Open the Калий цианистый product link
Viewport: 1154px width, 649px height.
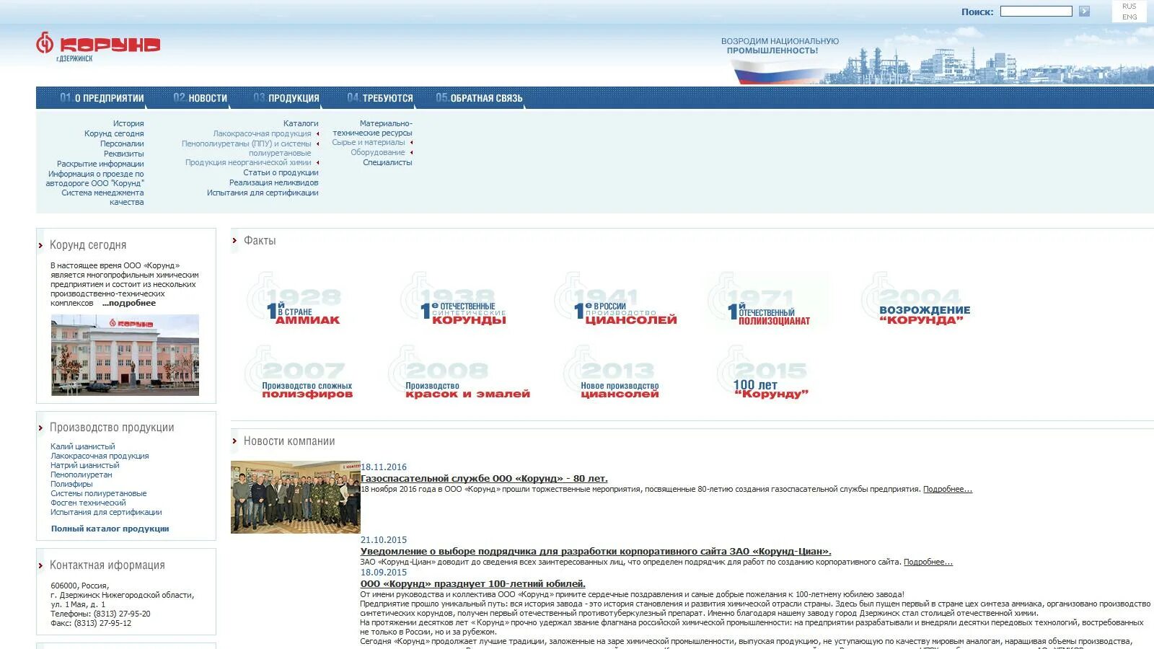pyautogui.click(x=83, y=447)
